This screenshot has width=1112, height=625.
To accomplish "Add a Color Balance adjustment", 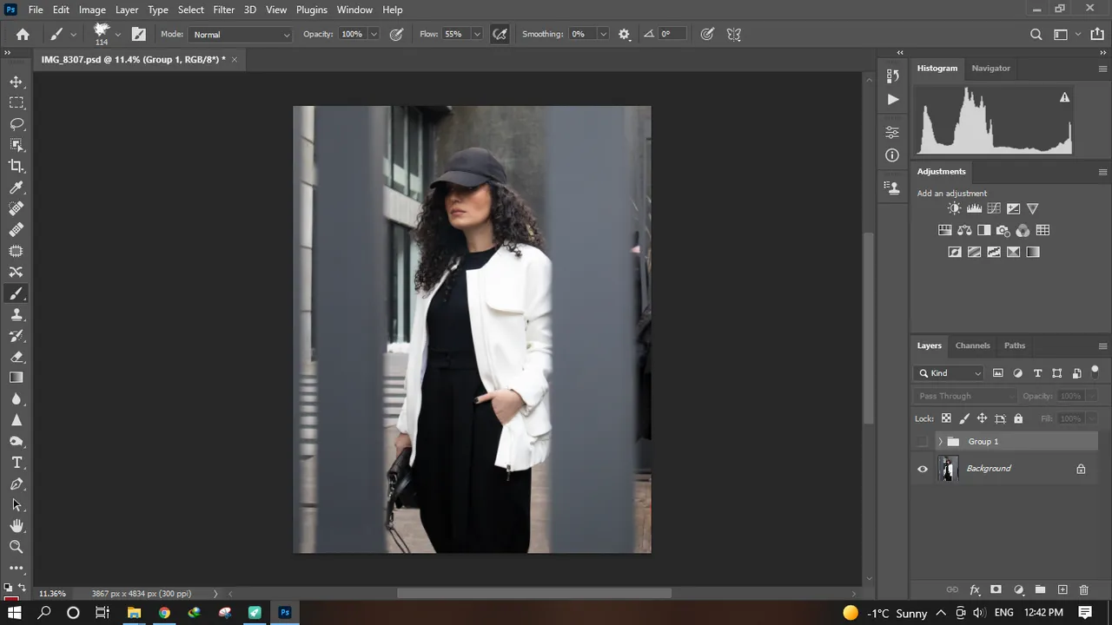I will click(964, 230).
